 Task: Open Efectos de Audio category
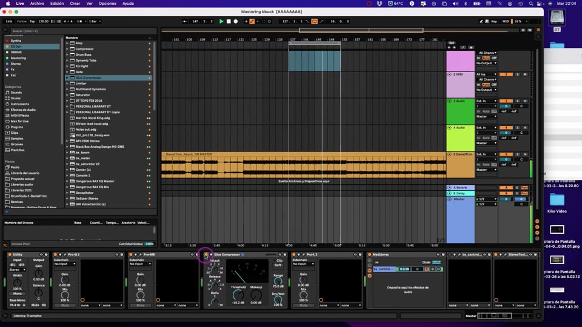[x=23, y=110]
